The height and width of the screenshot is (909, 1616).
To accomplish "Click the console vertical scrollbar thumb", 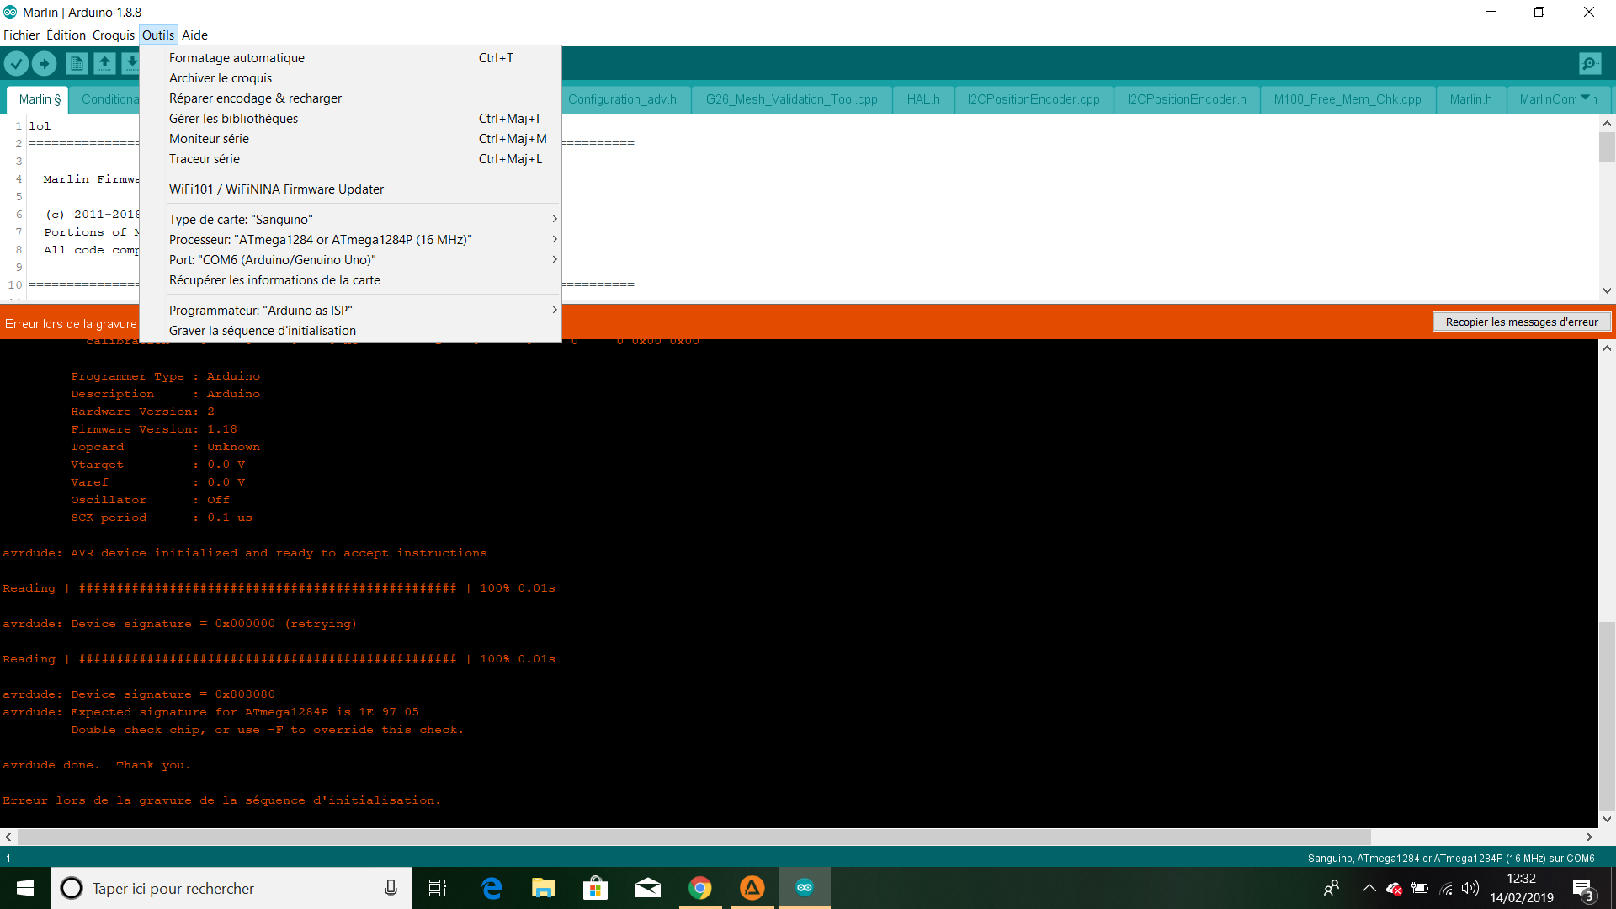I will click(x=1607, y=715).
